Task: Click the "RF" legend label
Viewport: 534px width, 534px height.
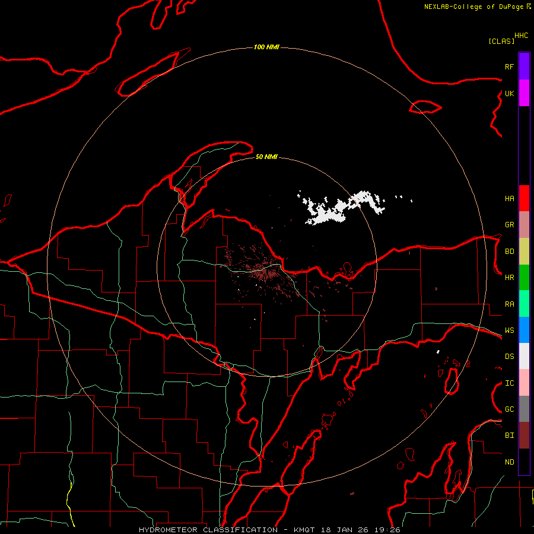Action: (509, 66)
